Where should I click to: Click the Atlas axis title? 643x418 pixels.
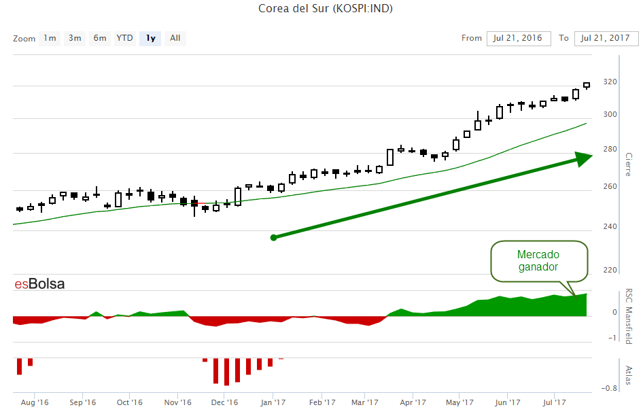point(629,375)
